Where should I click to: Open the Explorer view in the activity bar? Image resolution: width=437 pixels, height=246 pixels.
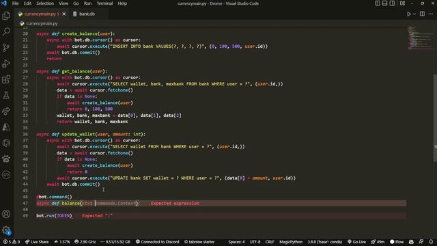6,16
